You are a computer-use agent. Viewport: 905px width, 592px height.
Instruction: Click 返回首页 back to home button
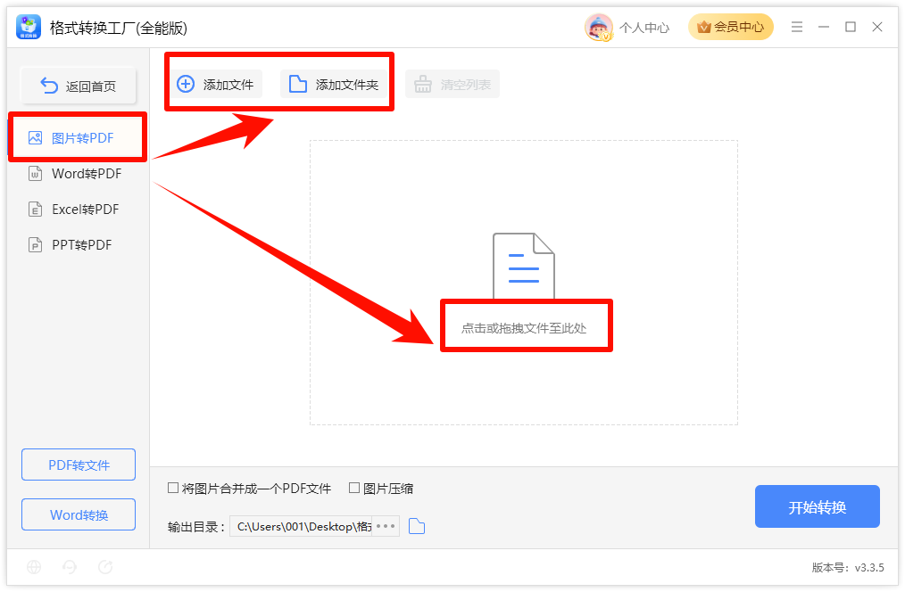click(79, 86)
